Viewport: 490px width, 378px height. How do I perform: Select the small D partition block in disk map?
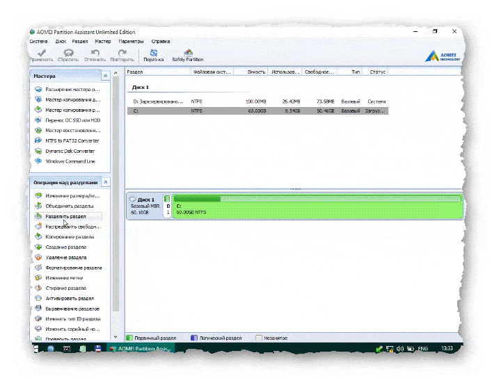click(x=168, y=206)
